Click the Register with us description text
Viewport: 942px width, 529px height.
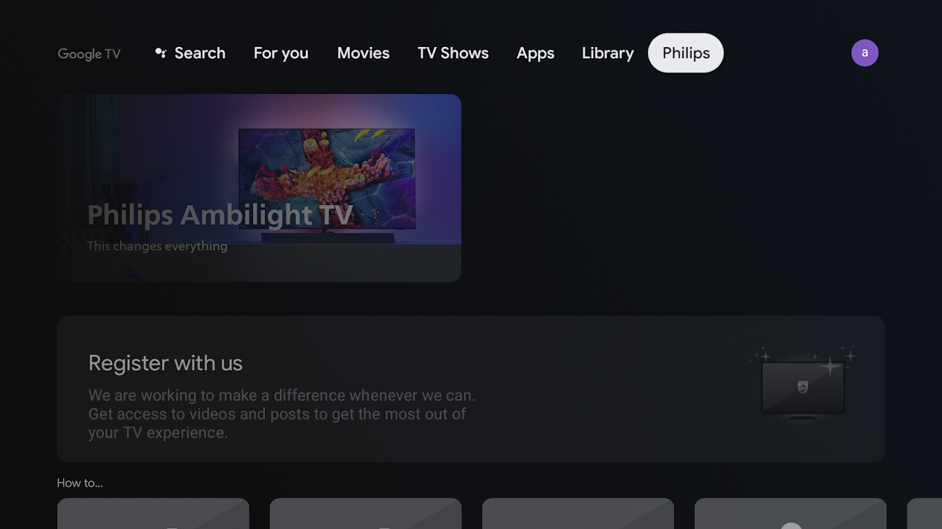coord(282,414)
